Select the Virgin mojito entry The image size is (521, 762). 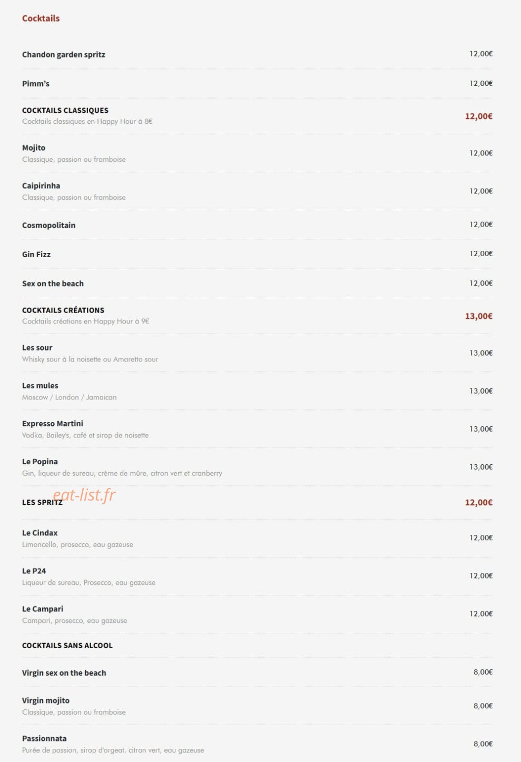46,700
